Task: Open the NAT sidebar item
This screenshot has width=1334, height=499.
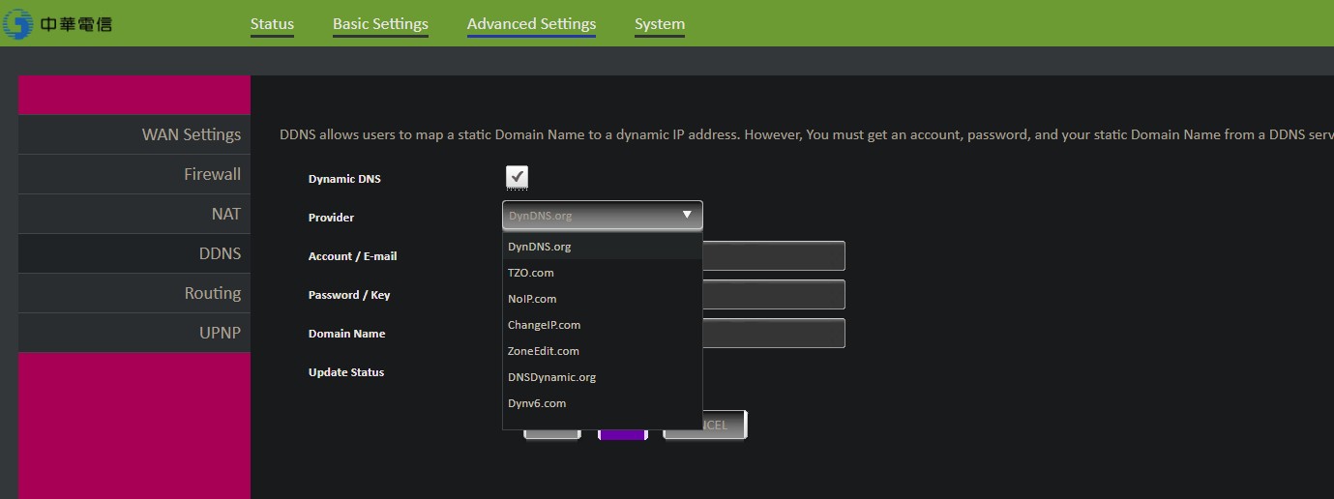Action: pyautogui.click(x=134, y=214)
